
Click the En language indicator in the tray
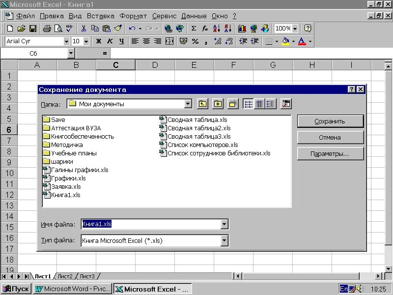point(343,289)
